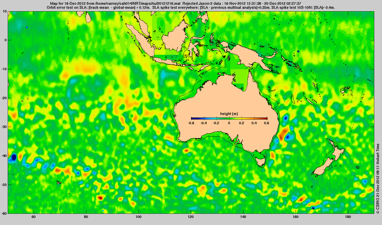Screen dimensions: 382x225
Task: Click latitude tick label -50
Action: coord(4,185)
